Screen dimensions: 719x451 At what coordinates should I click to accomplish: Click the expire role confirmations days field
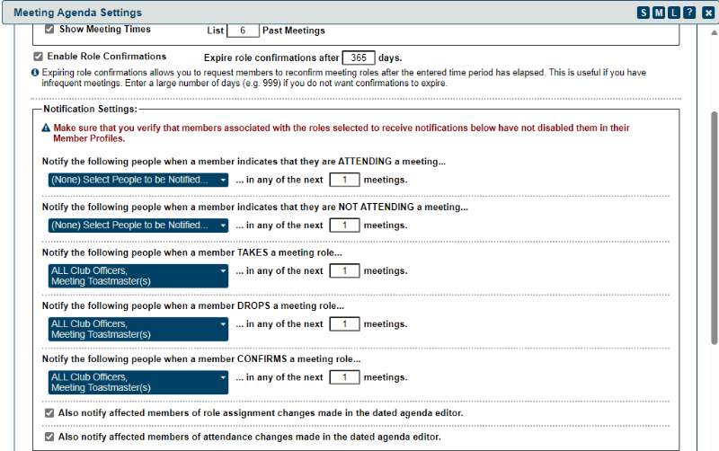tap(359, 57)
